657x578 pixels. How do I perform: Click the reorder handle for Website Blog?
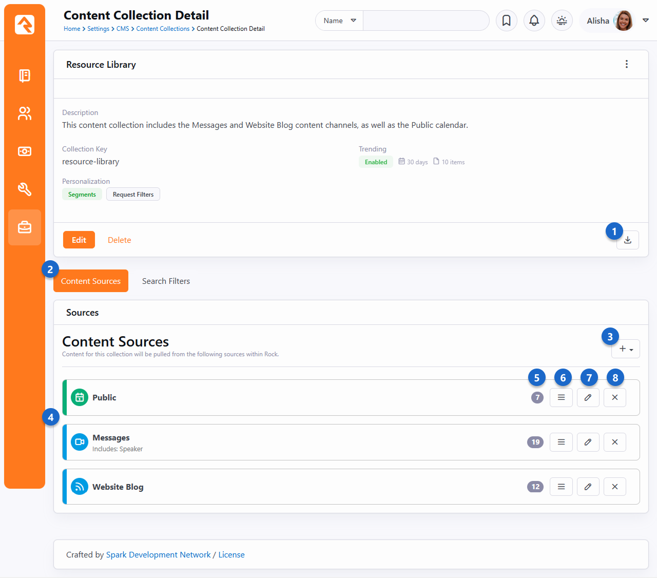tap(562, 487)
